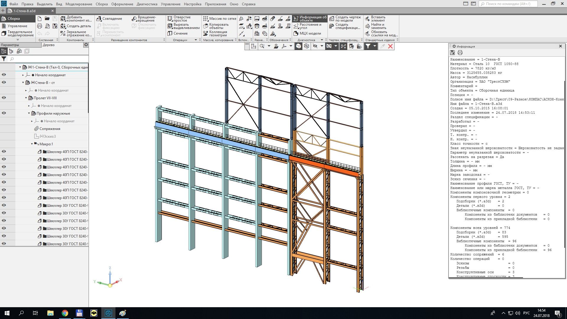Click the print preview icon
The height and width of the screenshot is (319, 567).
tap(47, 26)
